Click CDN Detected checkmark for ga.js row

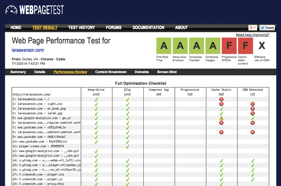252,118
